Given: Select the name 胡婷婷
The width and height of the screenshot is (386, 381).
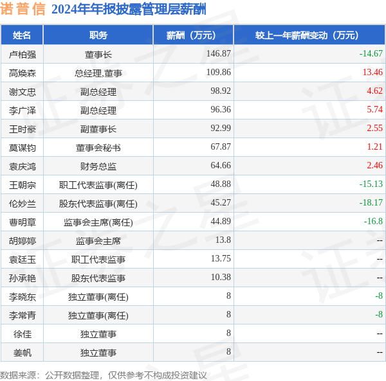Looking at the screenshot, I should tap(23, 241).
